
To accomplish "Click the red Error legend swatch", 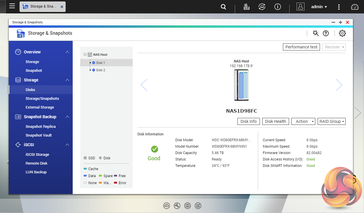I will pyautogui.click(x=116, y=183).
